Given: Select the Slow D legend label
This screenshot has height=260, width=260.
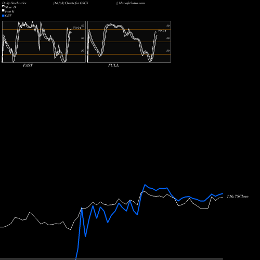Looking at the screenshot, I should tap(10, 7).
